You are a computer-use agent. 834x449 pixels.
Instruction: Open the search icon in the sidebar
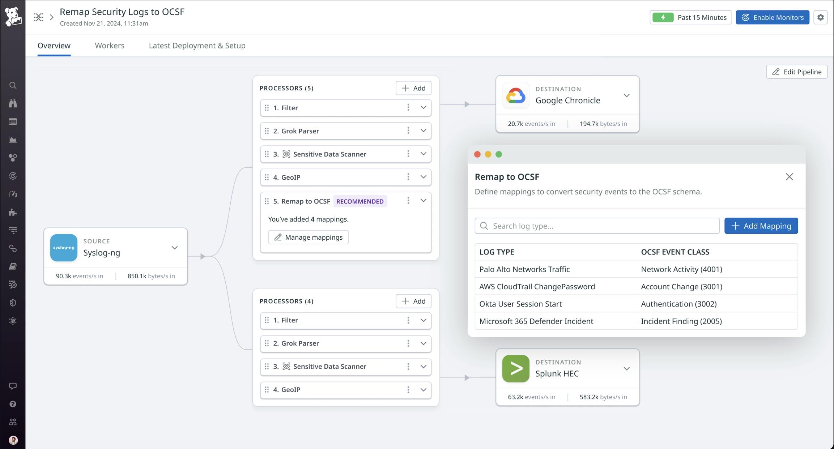pos(13,85)
